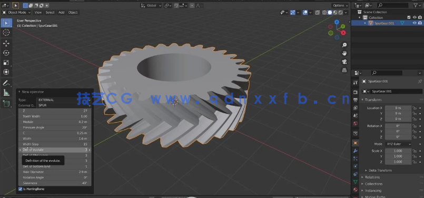Screen dimensions: 424x198
Task: Open the outliner filter funnel dropdown
Action: click(x=417, y=5)
